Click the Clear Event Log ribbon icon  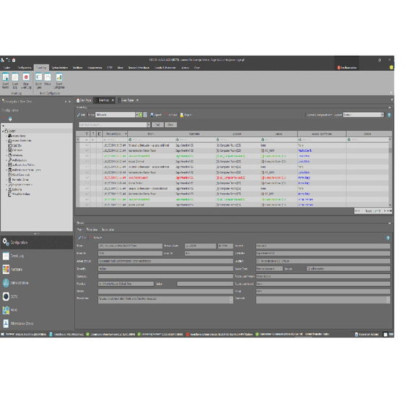pyautogui.click(x=26, y=81)
